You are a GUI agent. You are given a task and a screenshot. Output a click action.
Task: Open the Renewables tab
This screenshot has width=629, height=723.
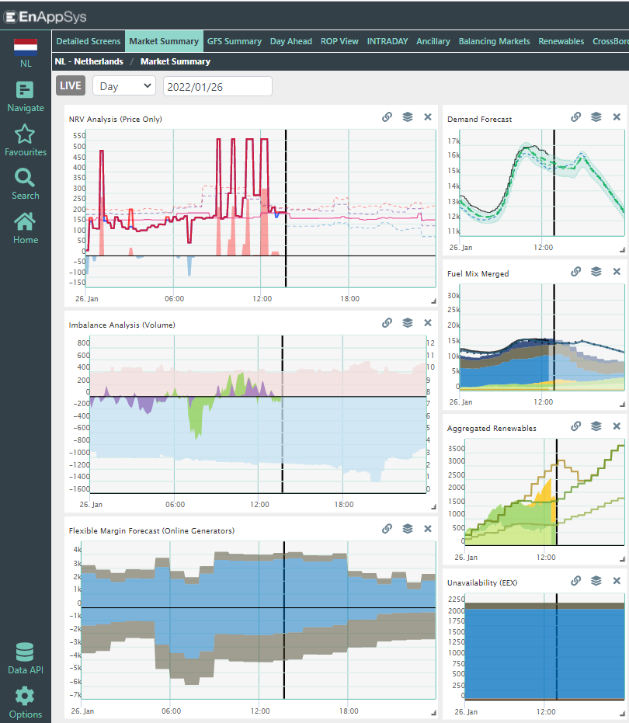(x=561, y=41)
